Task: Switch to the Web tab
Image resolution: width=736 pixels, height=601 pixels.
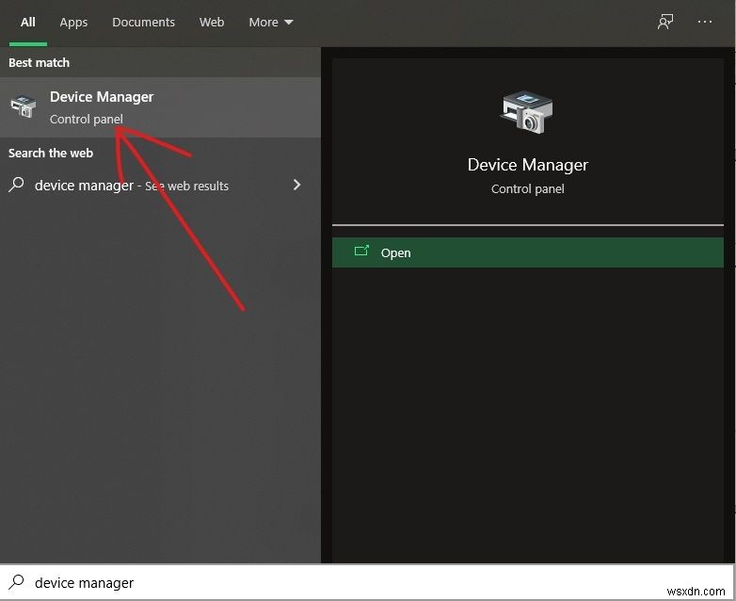Action: (x=212, y=22)
